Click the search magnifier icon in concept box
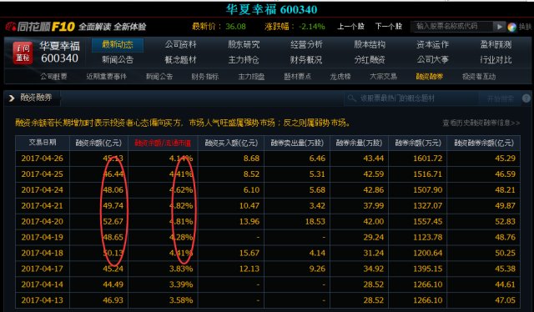The width and height of the screenshot is (534, 312). [x=351, y=98]
